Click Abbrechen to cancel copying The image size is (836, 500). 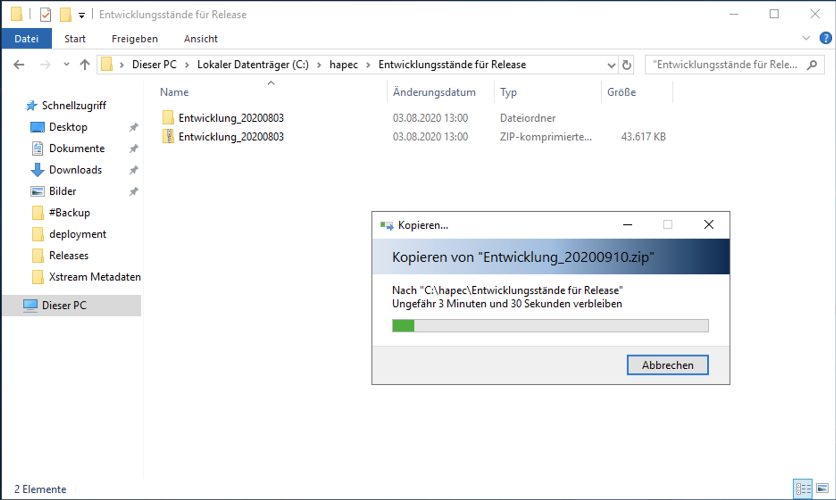(667, 365)
